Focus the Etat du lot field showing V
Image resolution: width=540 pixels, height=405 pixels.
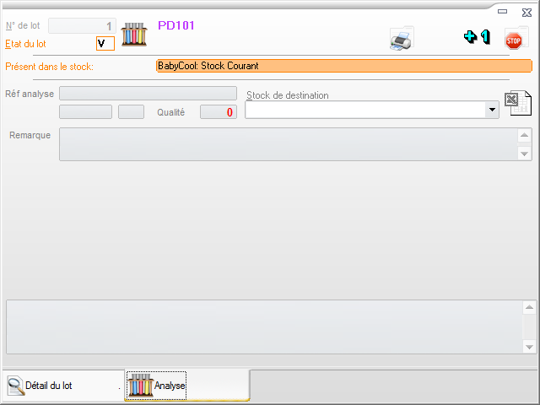(105, 43)
